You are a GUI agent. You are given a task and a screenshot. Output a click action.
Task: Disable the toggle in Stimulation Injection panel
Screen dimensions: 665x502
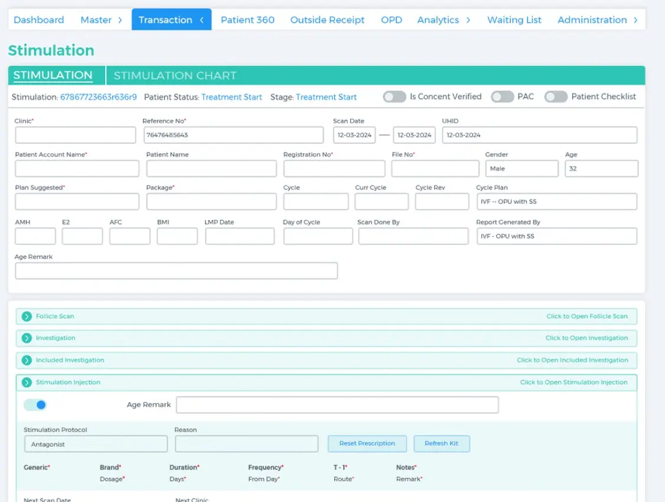click(x=37, y=404)
